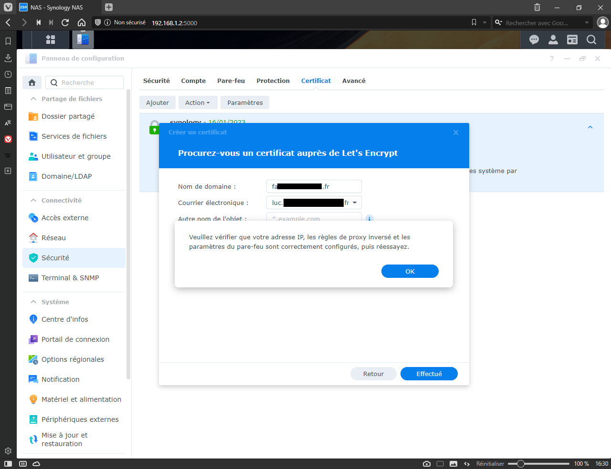Click the info icon beside subject alternative name
The width and height of the screenshot is (611, 469).
pos(369,218)
